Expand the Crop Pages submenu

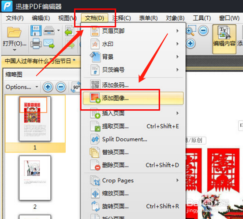133,180
